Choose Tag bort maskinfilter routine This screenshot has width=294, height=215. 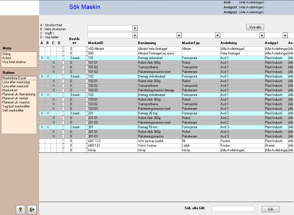[x=16, y=106]
